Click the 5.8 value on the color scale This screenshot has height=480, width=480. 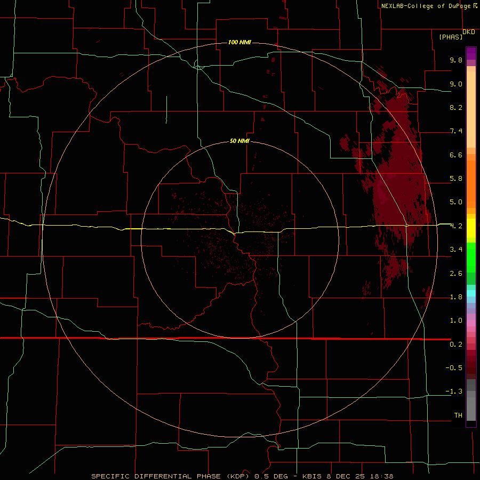456,179
